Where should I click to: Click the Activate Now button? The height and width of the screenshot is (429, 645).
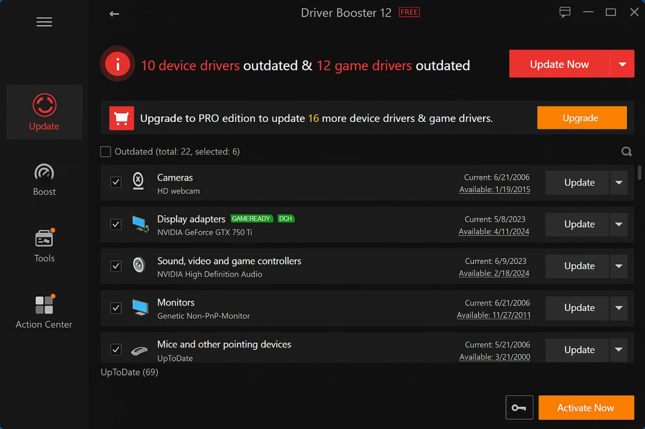[x=586, y=407]
